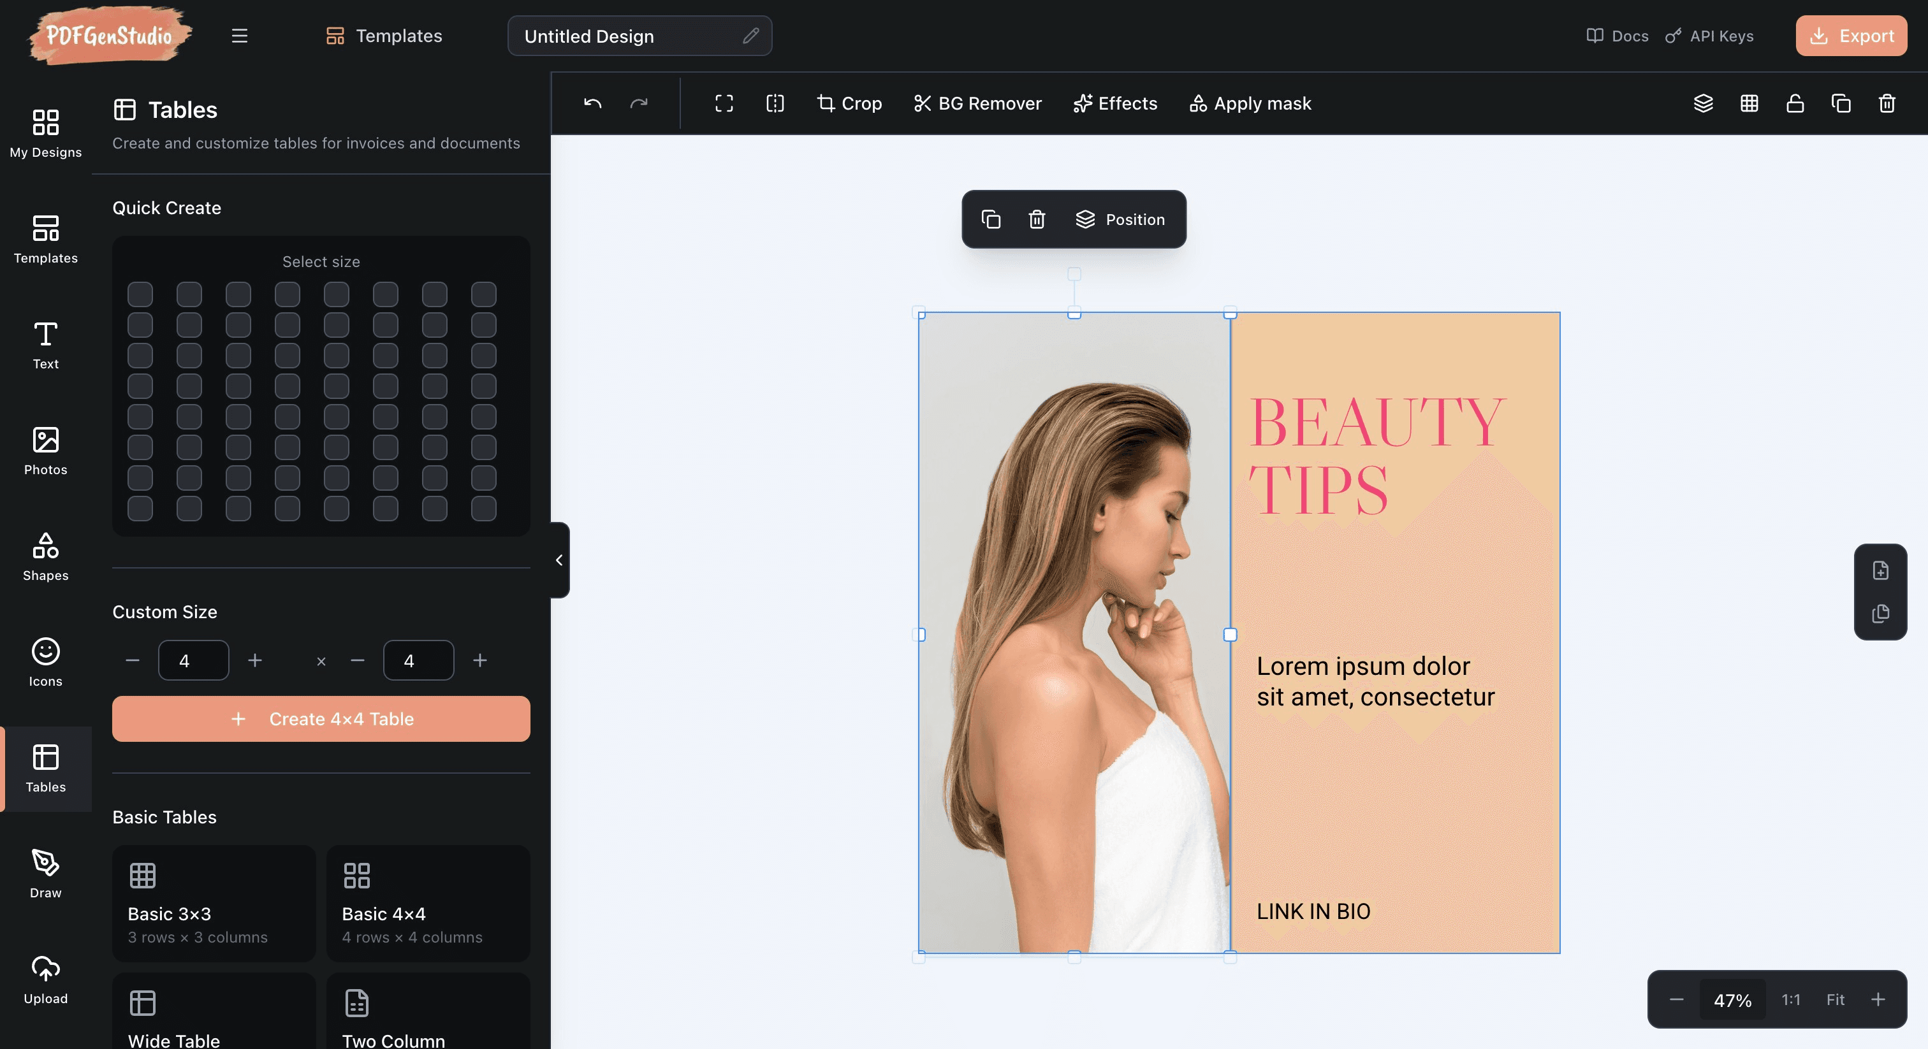This screenshot has height=1049, width=1928.
Task: Click the BG Remover scissors tool
Action: point(977,103)
